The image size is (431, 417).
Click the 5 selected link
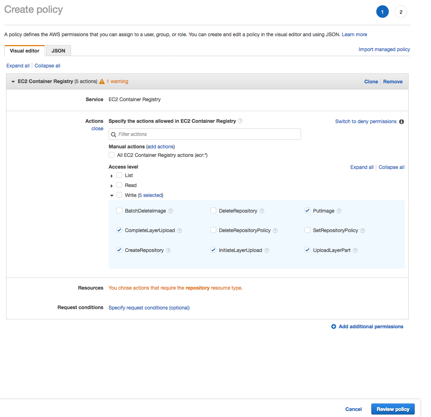pos(151,195)
